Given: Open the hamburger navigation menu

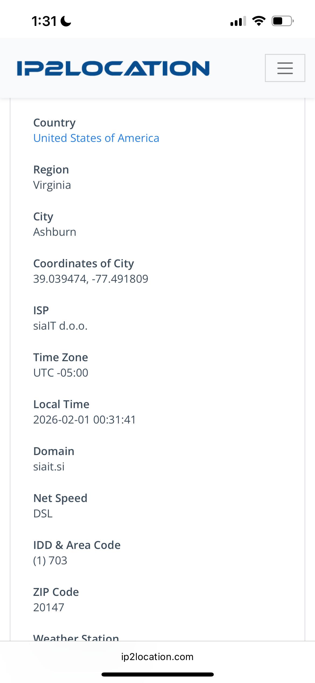Looking at the screenshot, I should tap(285, 68).
